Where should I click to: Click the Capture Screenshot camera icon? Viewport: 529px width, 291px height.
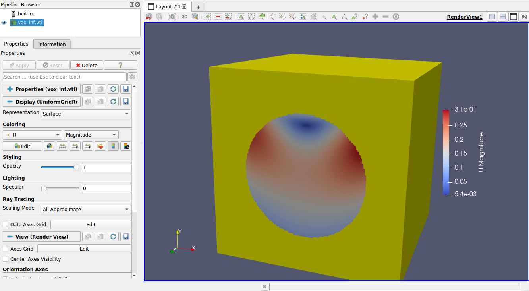click(x=172, y=17)
